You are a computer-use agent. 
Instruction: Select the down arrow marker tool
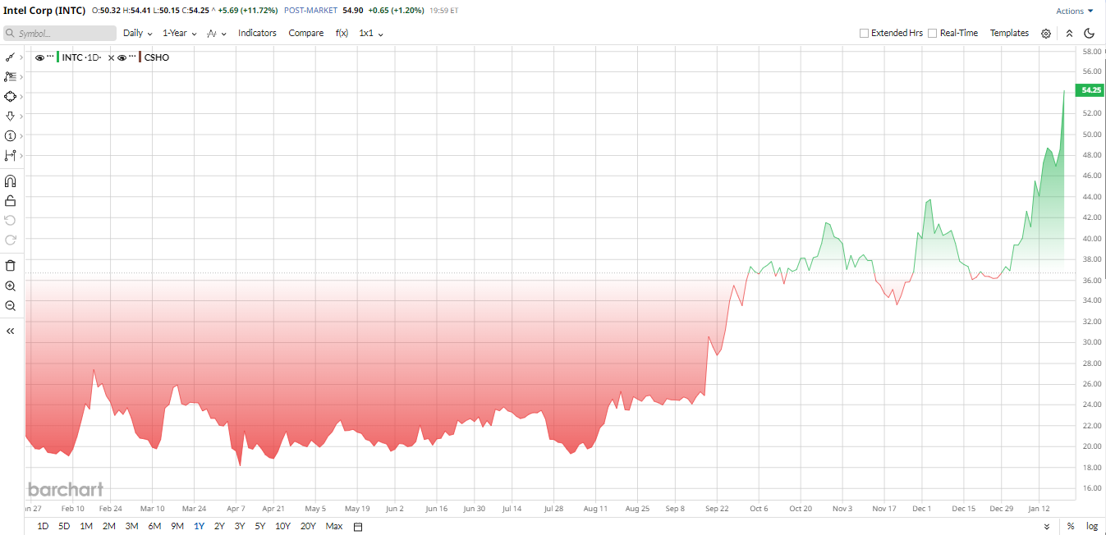click(x=10, y=116)
